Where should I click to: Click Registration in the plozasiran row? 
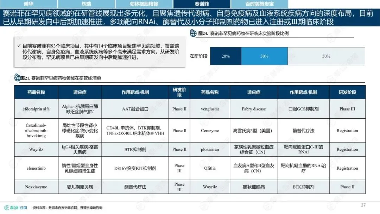coord(347,149)
